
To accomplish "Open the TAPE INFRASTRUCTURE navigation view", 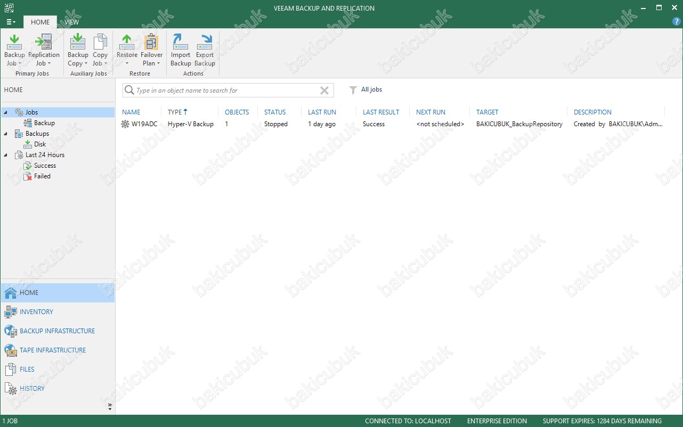I will pyautogui.click(x=58, y=350).
